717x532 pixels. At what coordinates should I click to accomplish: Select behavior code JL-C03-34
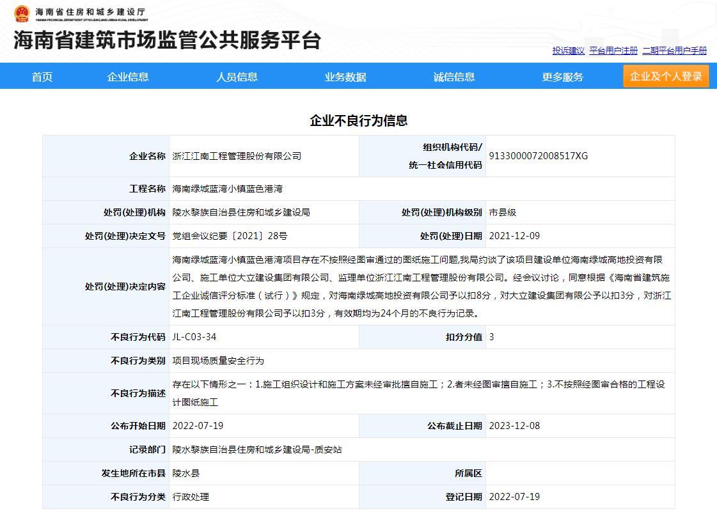tap(194, 338)
